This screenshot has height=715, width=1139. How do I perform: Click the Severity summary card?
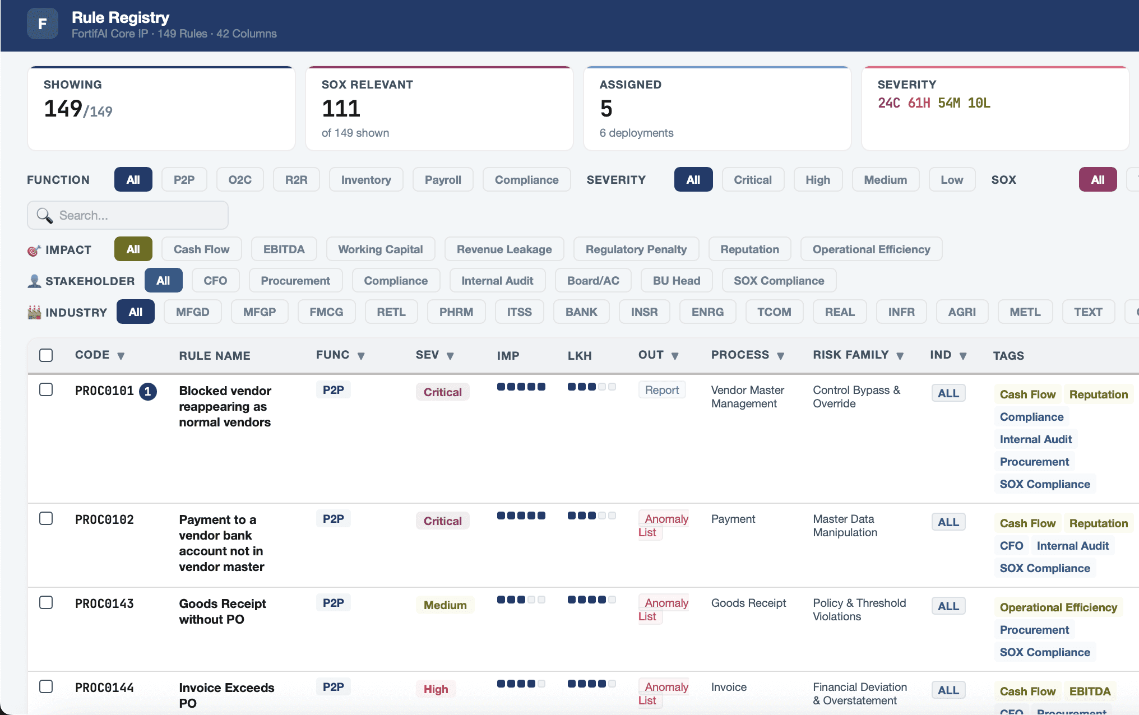994,109
